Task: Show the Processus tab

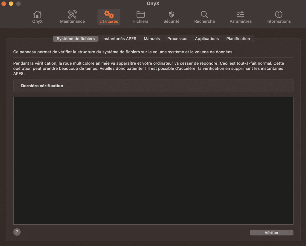Action: point(177,38)
